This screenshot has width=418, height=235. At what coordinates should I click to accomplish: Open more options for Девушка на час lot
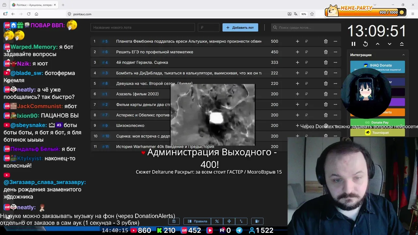click(335, 84)
